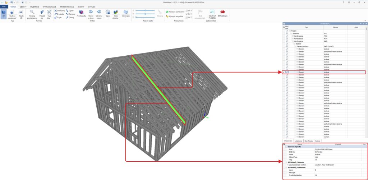Collapse the Element Specific property group
Viewport: 368px width, 180px height.
click(286, 147)
